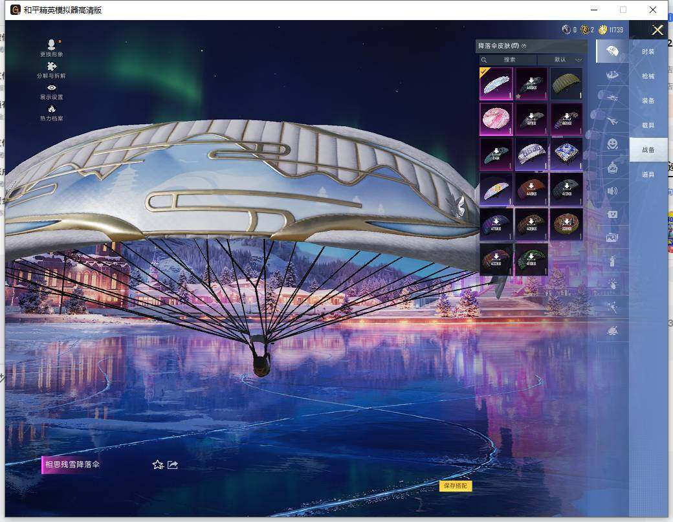This screenshot has width=673, height=522.
Task: Click the emulator app logo in title bar
Action: click(16, 10)
